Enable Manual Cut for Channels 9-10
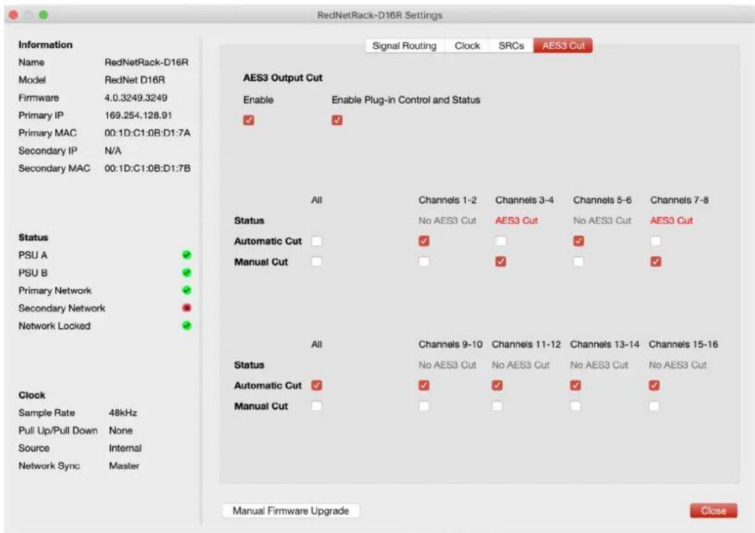This screenshot has width=755, height=533. point(424,406)
